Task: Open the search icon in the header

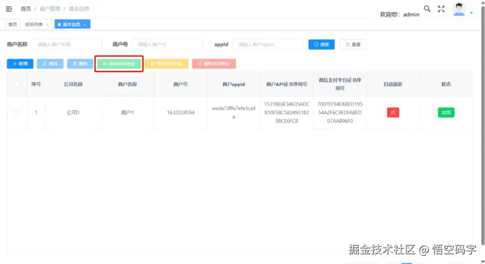Action: tap(427, 9)
